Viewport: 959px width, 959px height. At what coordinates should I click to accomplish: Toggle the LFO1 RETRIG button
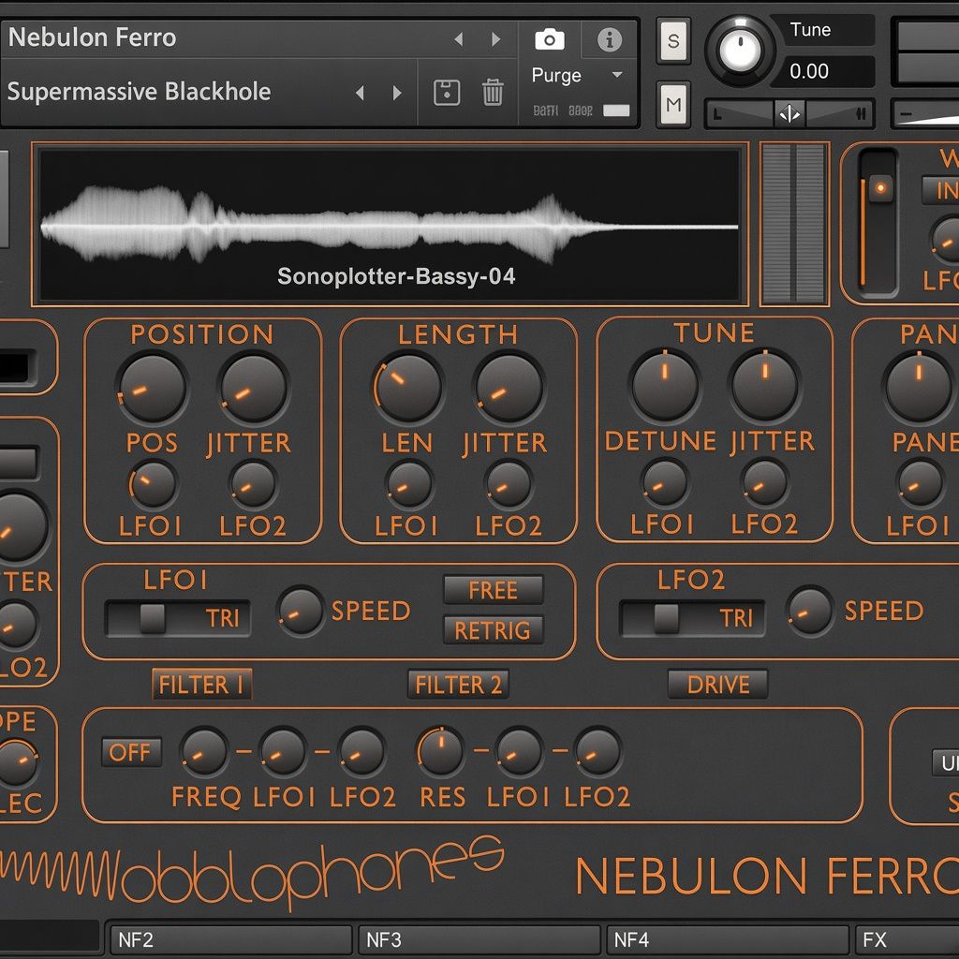click(493, 630)
